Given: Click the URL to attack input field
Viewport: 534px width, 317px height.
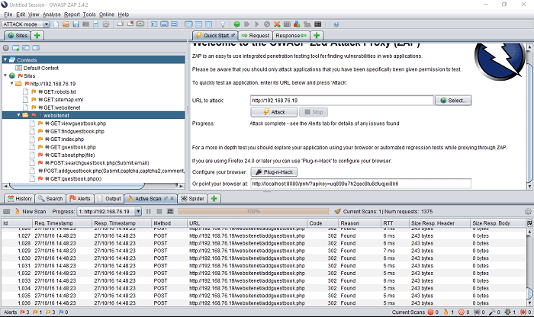Looking at the screenshot, I should [342, 101].
